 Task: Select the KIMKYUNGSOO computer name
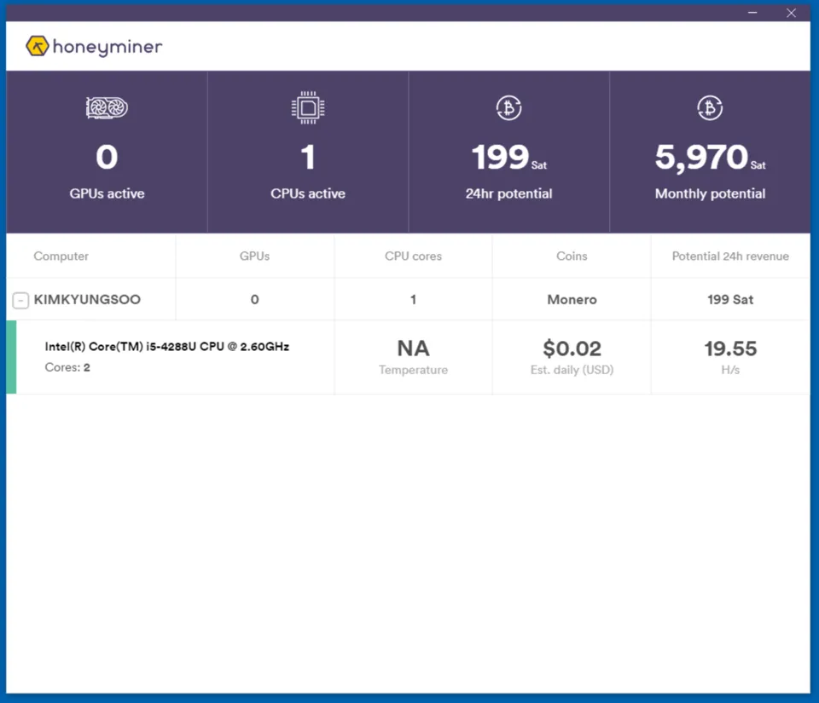[87, 299]
